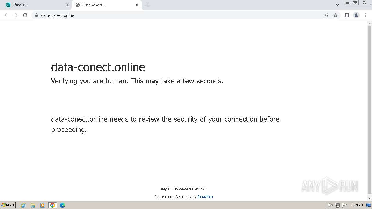Viewport: 372px width, 209px height.
Task: Go forward to the next page
Action: coord(16,15)
